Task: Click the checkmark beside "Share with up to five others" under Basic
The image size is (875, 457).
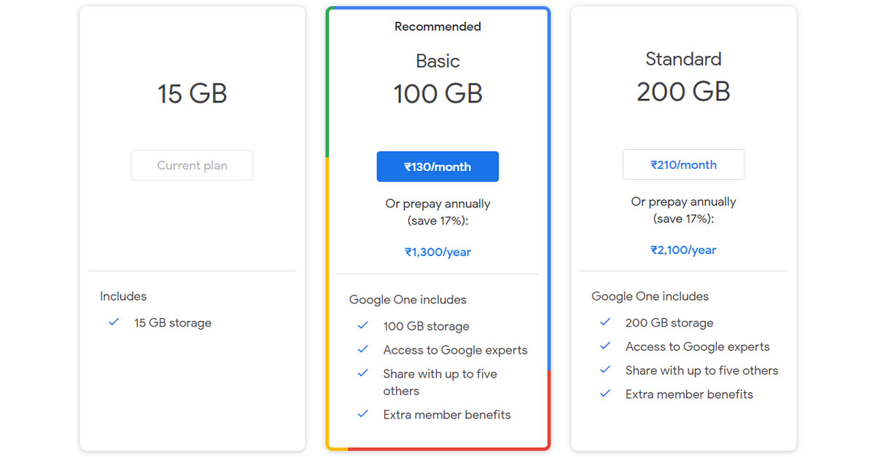Action: pos(363,374)
